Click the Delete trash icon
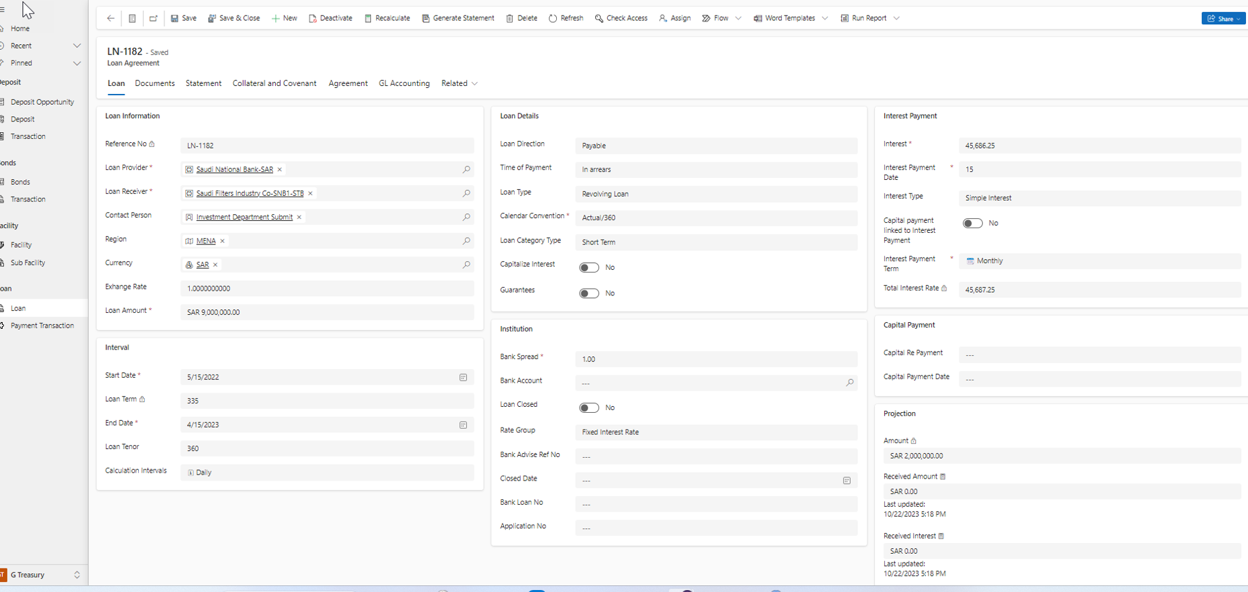 tap(510, 18)
